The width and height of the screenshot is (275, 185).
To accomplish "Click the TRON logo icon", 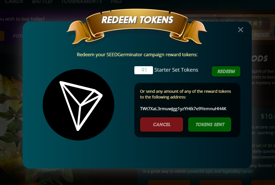I will coord(78,105).
